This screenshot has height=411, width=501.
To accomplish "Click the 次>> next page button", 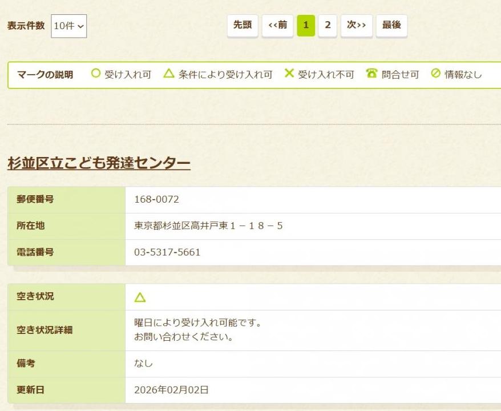I will coord(356,25).
